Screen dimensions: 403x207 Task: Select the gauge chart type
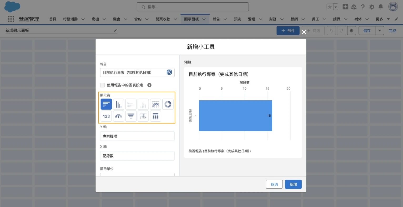tap(119, 116)
